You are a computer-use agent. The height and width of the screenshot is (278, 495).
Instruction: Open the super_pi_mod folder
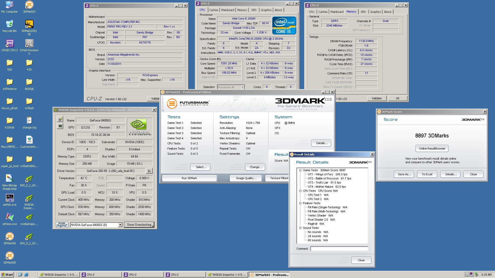(x=10, y=161)
